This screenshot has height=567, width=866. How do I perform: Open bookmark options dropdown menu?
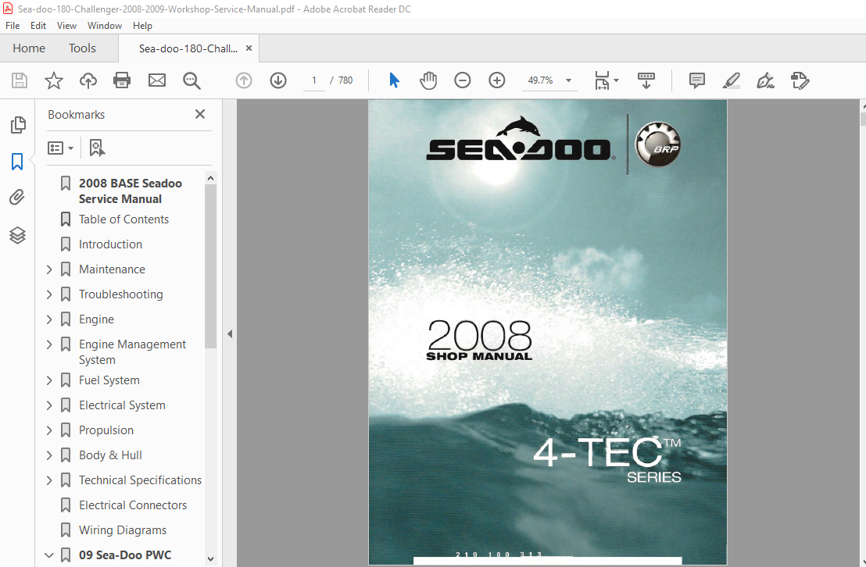tap(60, 148)
